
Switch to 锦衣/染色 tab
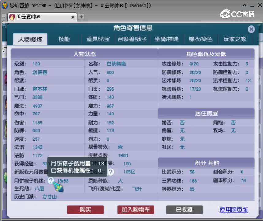click(200, 39)
